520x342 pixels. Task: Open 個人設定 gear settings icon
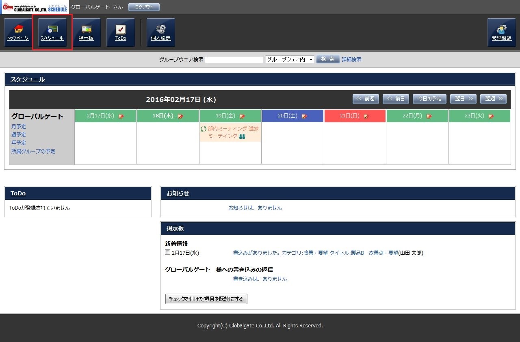[x=161, y=32]
